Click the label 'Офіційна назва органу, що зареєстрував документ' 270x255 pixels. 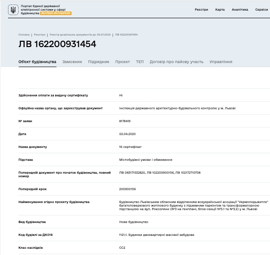pos(60,108)
